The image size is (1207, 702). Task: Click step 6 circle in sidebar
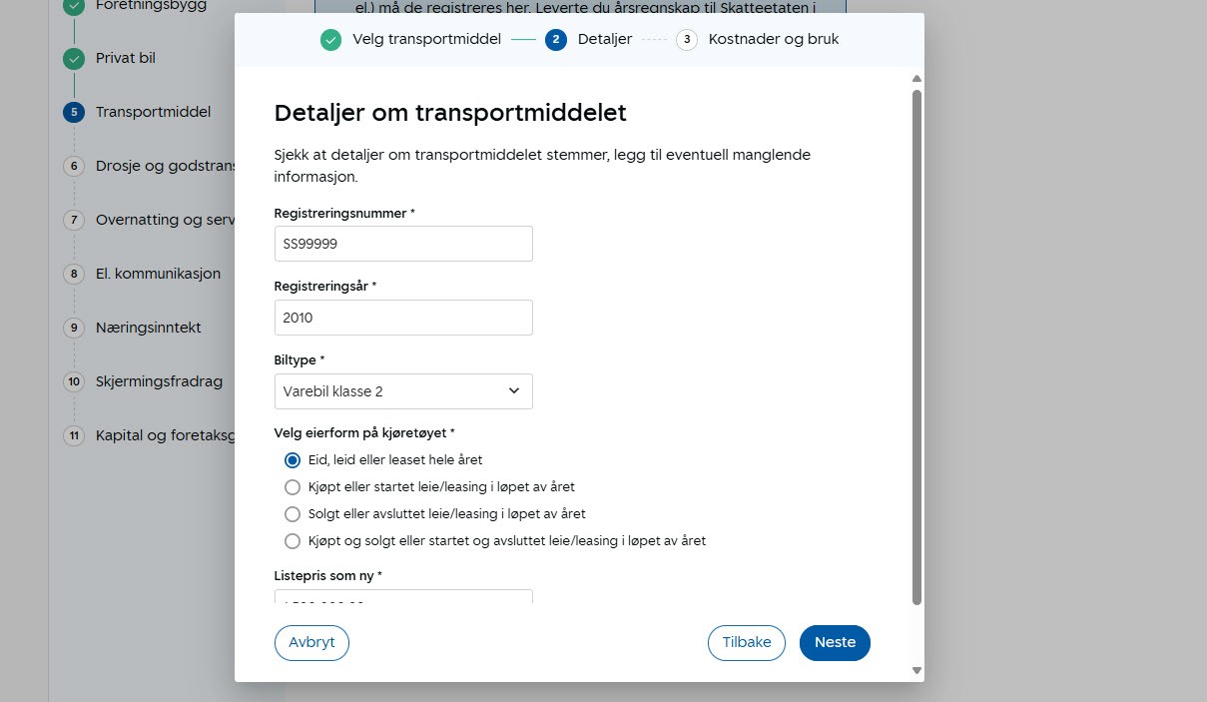74,167
